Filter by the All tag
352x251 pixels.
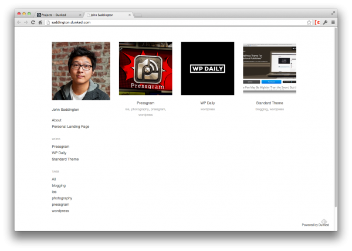[54, 179]
